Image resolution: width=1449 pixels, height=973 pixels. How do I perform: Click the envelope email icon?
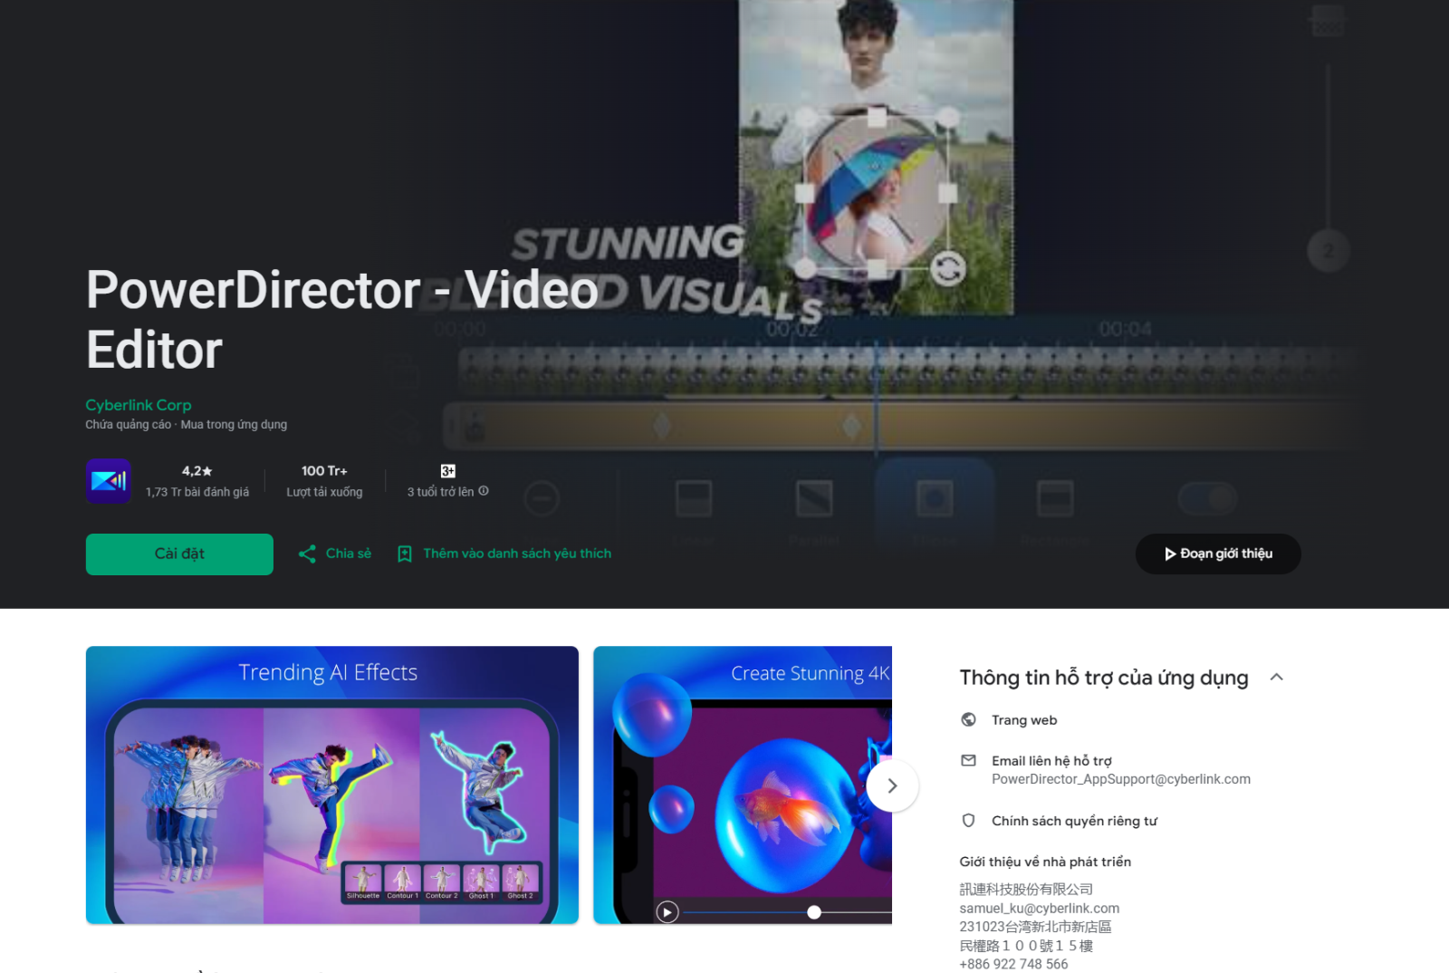click(x=969, y=761)
